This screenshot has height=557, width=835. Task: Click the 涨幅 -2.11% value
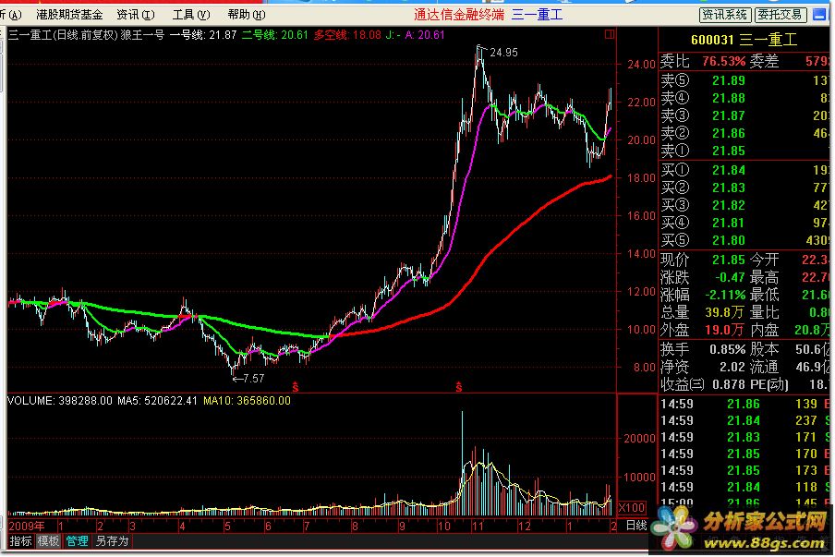click(x=725, y=295)
